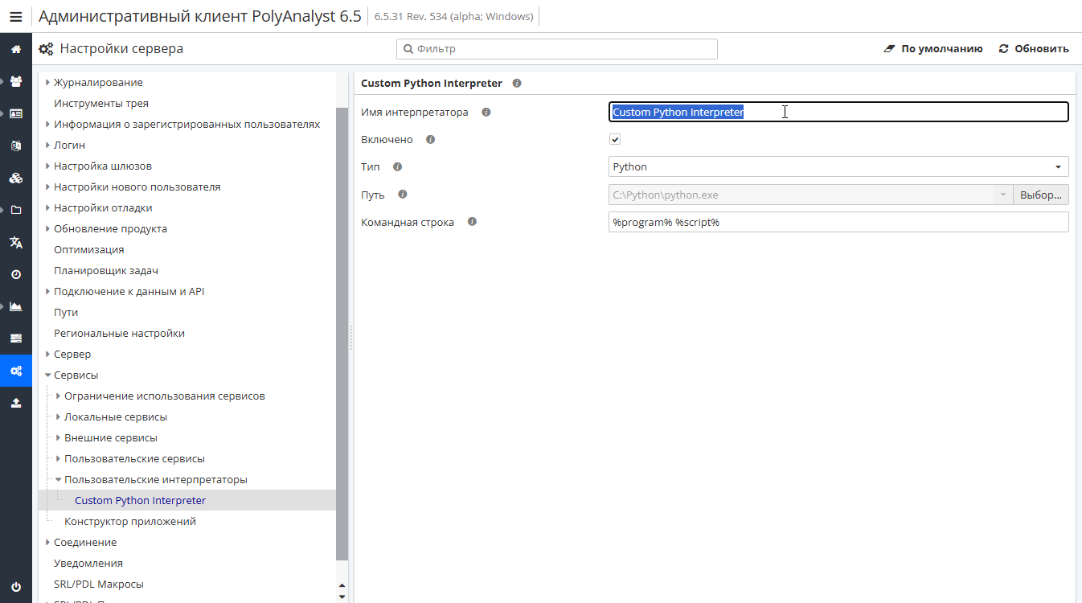Open the ID card sidebar icon

click(x=16, y=113)
